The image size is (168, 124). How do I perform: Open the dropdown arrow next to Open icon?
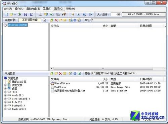click(15, 14)
